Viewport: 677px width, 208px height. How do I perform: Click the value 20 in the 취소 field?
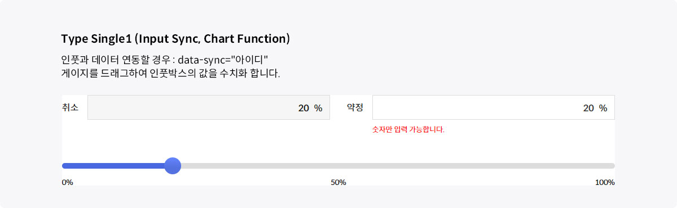coord(304,108)
